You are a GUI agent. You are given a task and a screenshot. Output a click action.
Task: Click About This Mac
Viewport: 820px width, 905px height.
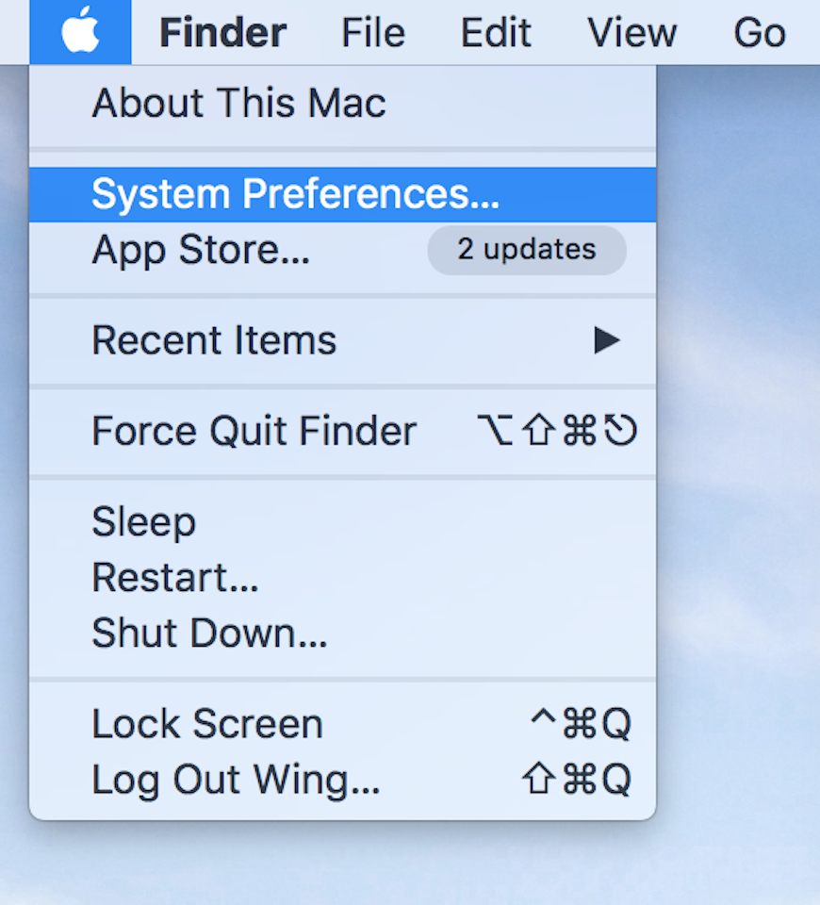238,103
